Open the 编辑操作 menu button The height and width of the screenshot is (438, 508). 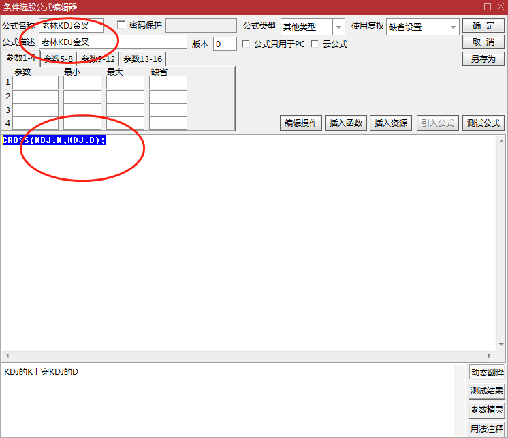[301, 123]
